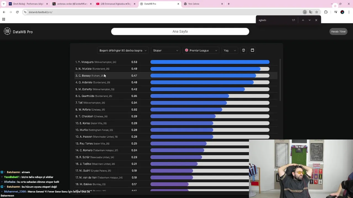
Task: Click Pau Torres progress bar
Action: pyautogui.click(x=199, y=144)
